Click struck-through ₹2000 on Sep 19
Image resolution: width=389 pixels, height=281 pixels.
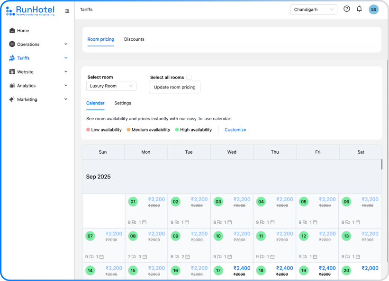[325, 274]
